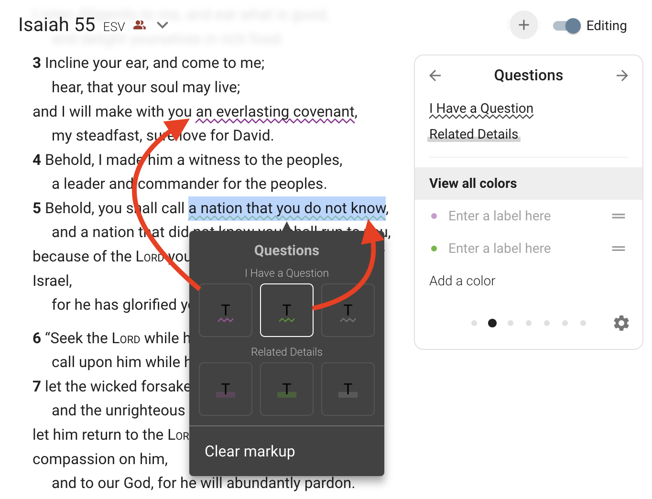Grab the reorder handle of purple label
Screen dimensions: 652x499
click(x=619, y=216)
